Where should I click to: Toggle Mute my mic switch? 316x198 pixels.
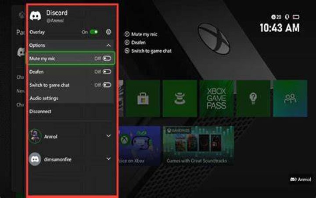tap(107, 59)
